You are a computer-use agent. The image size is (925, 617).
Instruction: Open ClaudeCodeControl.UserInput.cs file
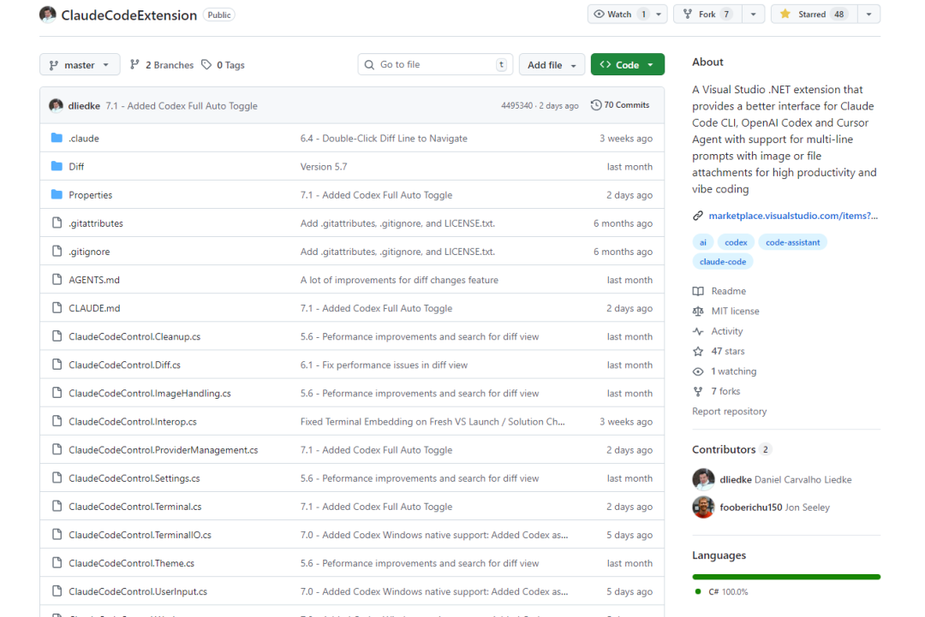coord(138,591)
